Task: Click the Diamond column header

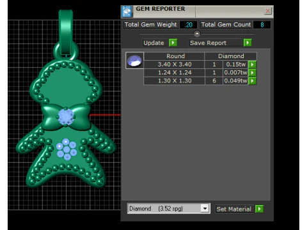Action: coord(231,56)
